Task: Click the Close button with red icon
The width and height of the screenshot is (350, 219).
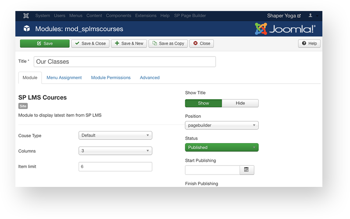Action: (201, 44)
